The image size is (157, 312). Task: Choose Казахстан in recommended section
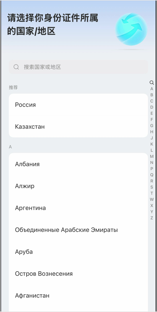(78, 127)
